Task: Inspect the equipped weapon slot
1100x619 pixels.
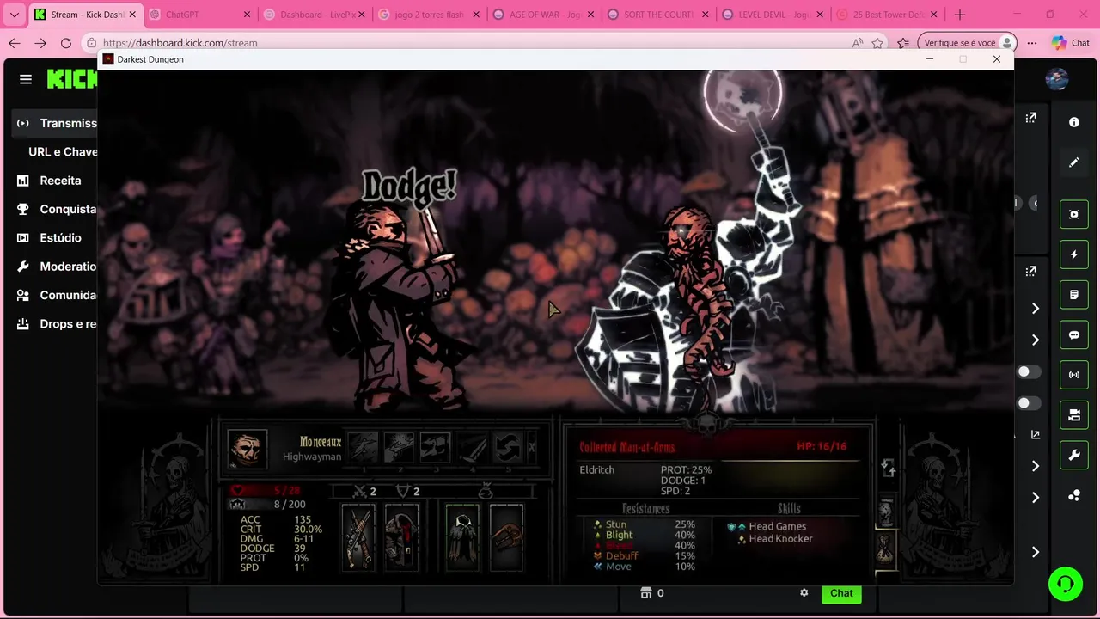Action: coord(357,537)
